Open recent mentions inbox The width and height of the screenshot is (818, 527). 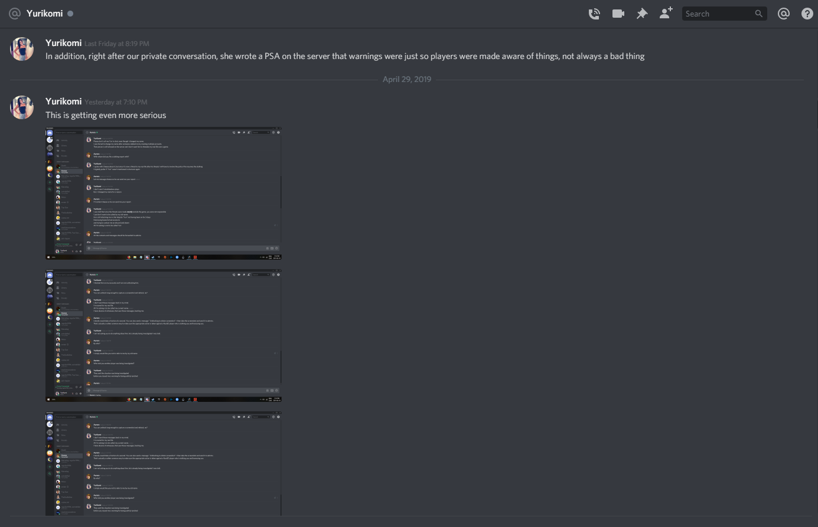[784, 14]
